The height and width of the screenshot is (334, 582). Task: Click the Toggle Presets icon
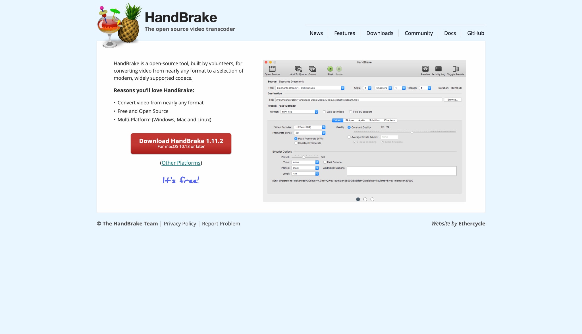(456, 69)
